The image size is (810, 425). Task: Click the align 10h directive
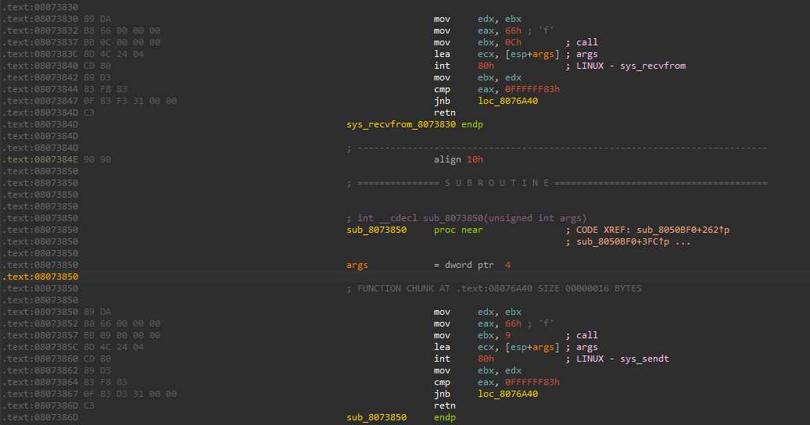[x=459, y=159]
